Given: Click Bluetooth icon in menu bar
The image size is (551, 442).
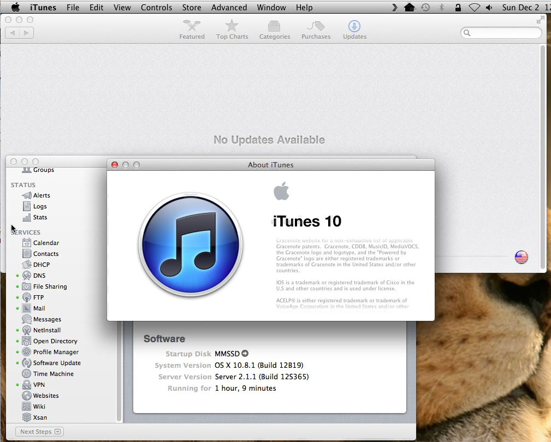Looking at the screenshot, I should pyautogui.click(x=442, y=8).
